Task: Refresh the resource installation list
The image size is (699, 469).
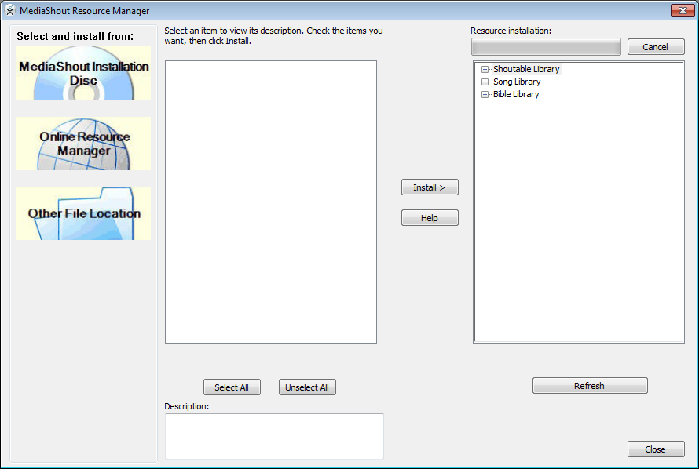Action: coord(590,386)
